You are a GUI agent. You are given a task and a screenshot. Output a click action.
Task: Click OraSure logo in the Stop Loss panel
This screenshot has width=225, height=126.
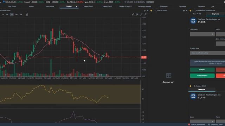[193, 21]
